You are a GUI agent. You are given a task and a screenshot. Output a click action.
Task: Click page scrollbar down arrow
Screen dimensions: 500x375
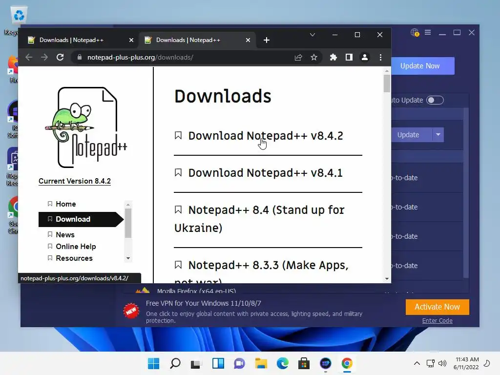[387, 279]
